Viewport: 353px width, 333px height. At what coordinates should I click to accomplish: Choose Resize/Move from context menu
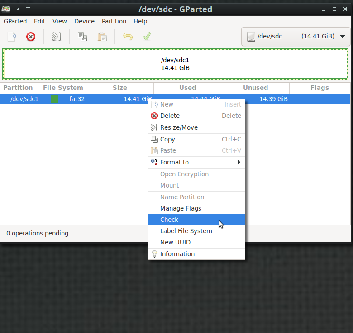[196, 127]
